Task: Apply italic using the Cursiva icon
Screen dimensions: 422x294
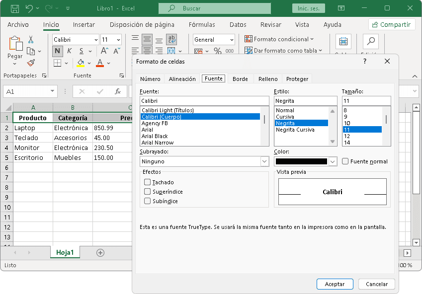Action: tap(70, 51)
